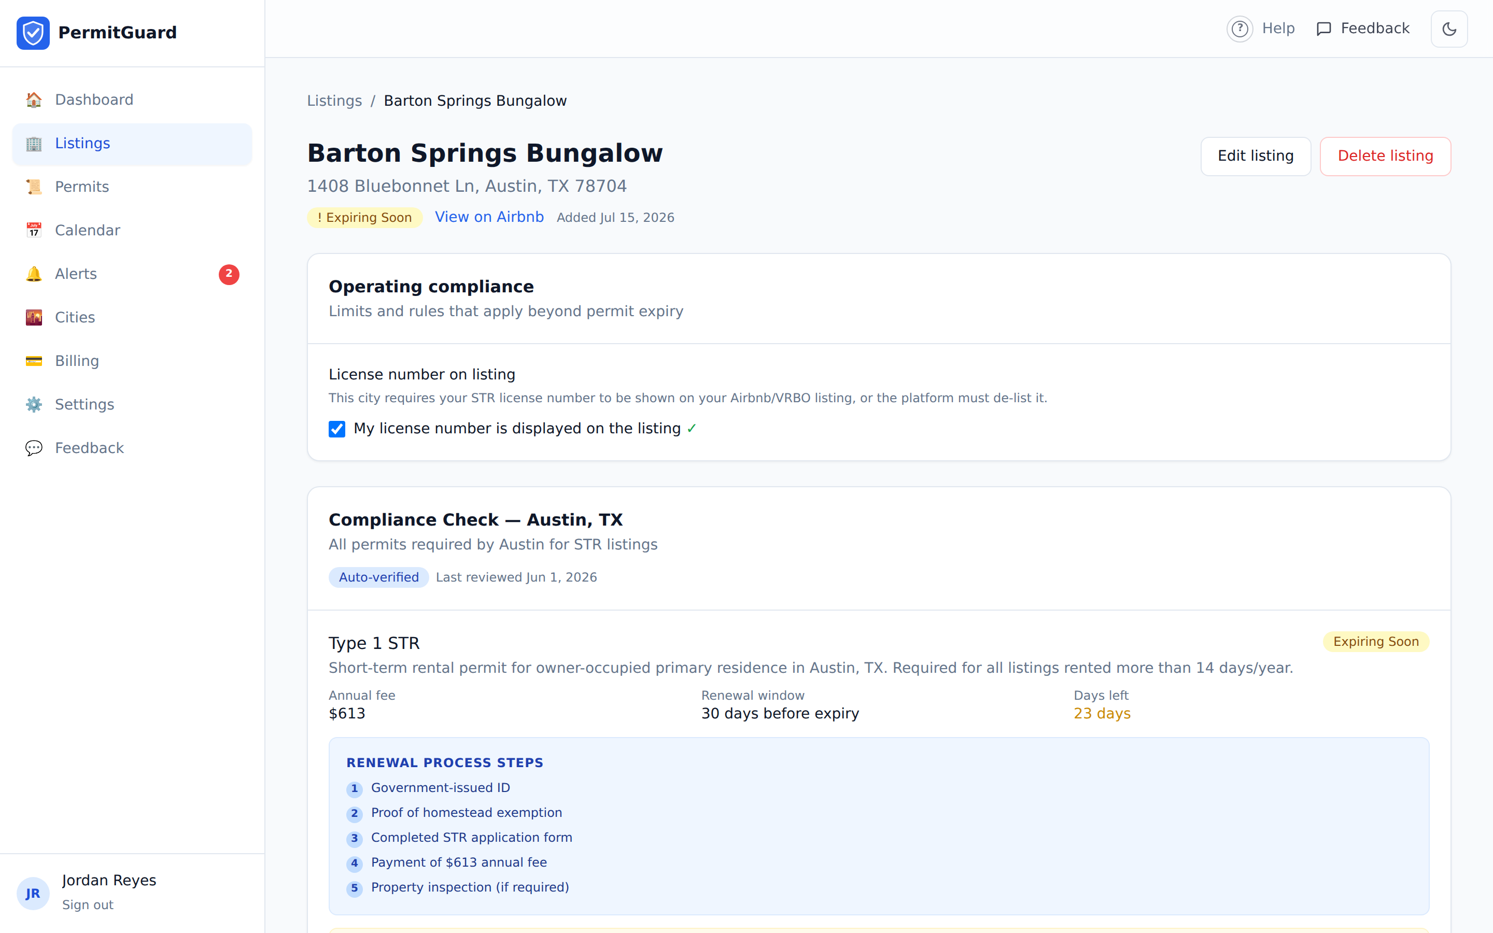
Task: Open the Alerts menu item
Action: [x=132, y=274]
